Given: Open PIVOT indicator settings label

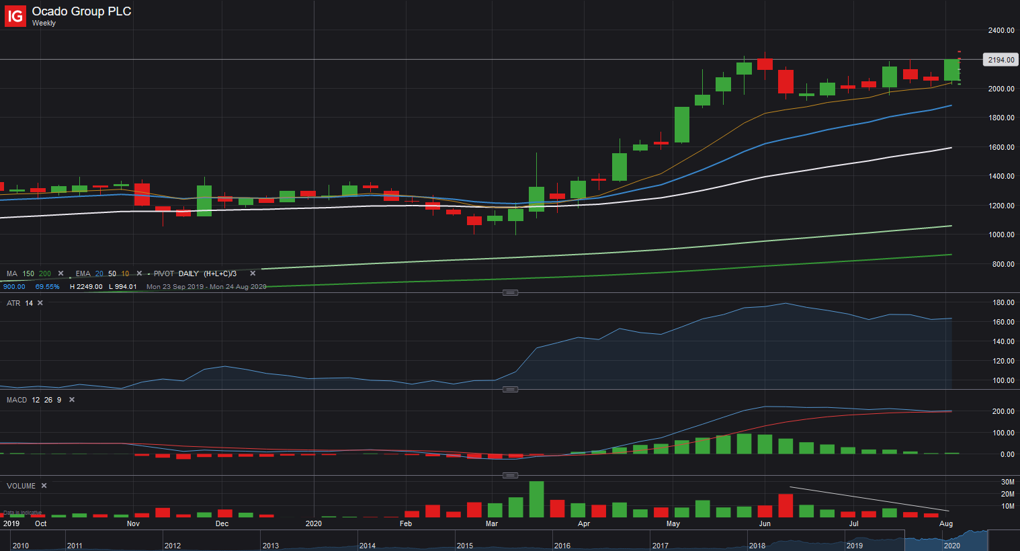Looking at the screenshot, I should tap(164, 273).
